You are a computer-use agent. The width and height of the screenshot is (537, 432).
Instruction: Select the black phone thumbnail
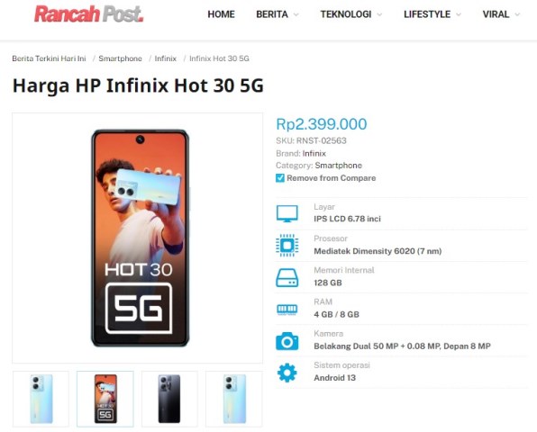coord(169,399)
